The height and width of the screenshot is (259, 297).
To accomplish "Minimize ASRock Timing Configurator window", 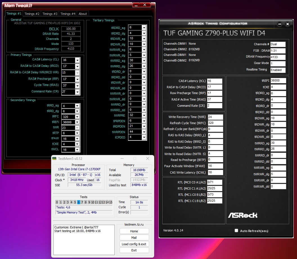I will (x=280, y=24).
